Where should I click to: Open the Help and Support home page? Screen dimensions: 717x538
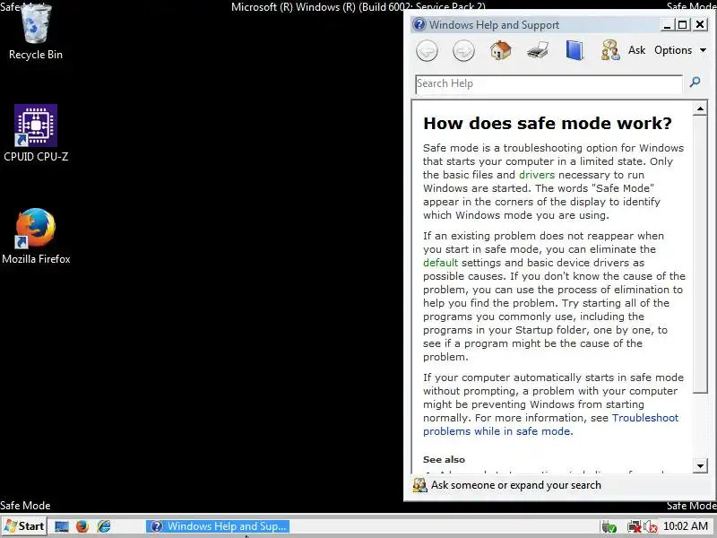pos(501,50)
